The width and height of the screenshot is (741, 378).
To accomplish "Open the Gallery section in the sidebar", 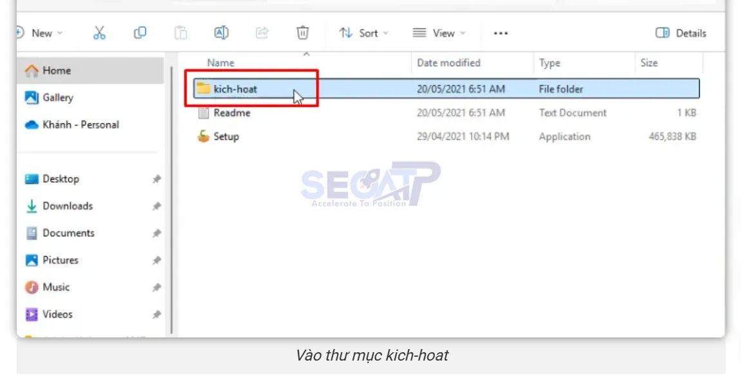I will point(56,98).
